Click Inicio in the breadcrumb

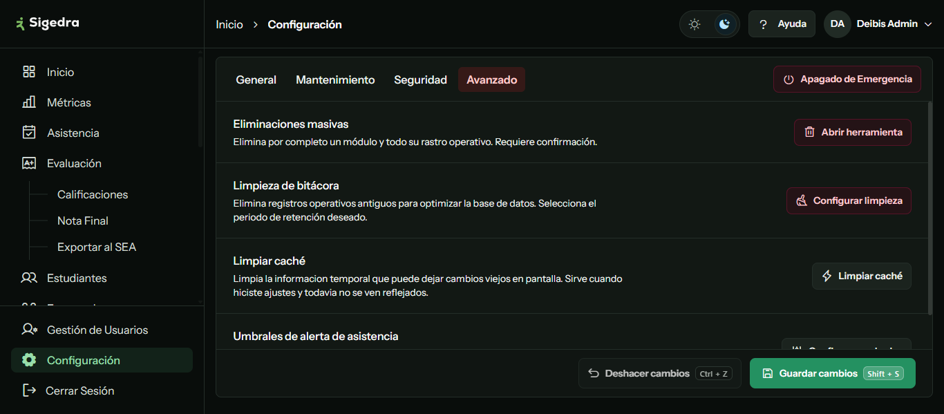229,24
